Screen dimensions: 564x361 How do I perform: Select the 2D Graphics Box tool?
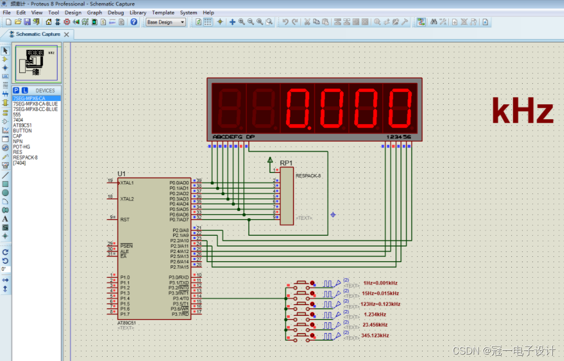[x=5, y=184]
